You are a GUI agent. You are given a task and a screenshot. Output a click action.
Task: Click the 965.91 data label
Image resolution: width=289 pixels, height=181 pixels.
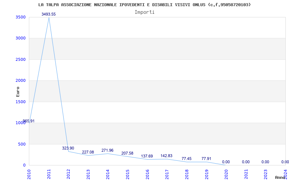click(29, 121)
